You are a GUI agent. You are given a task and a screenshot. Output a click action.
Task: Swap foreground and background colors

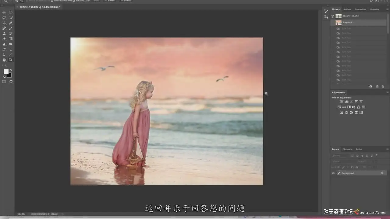coord(11,70)
